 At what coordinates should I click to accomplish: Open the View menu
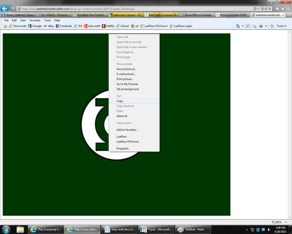(x=23, y=20)
